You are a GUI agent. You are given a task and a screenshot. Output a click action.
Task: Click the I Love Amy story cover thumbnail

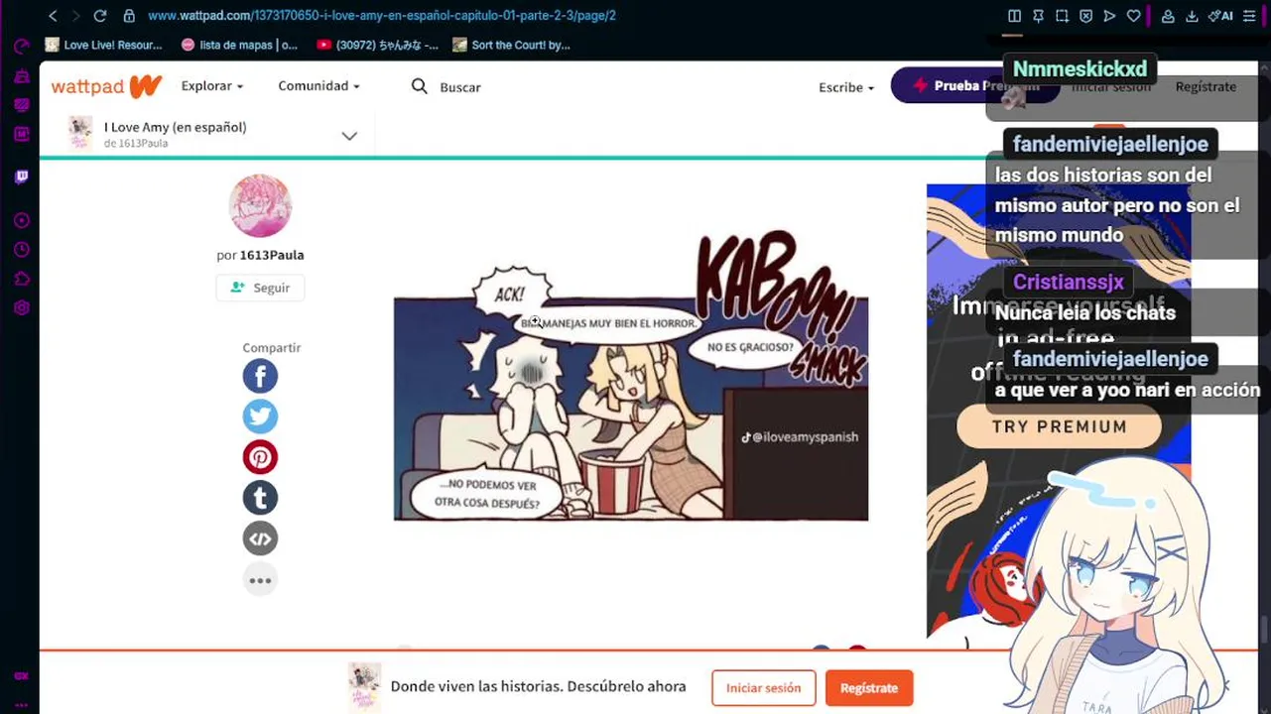pos(80,133)
